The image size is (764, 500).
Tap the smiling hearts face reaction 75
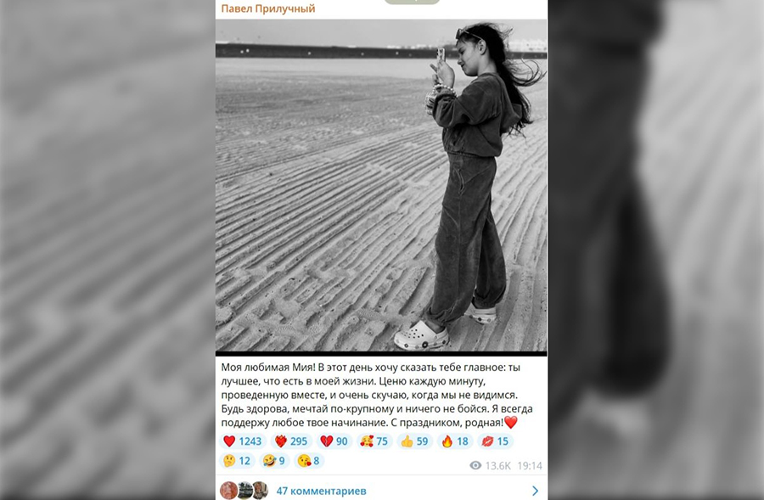click(374, 441)
